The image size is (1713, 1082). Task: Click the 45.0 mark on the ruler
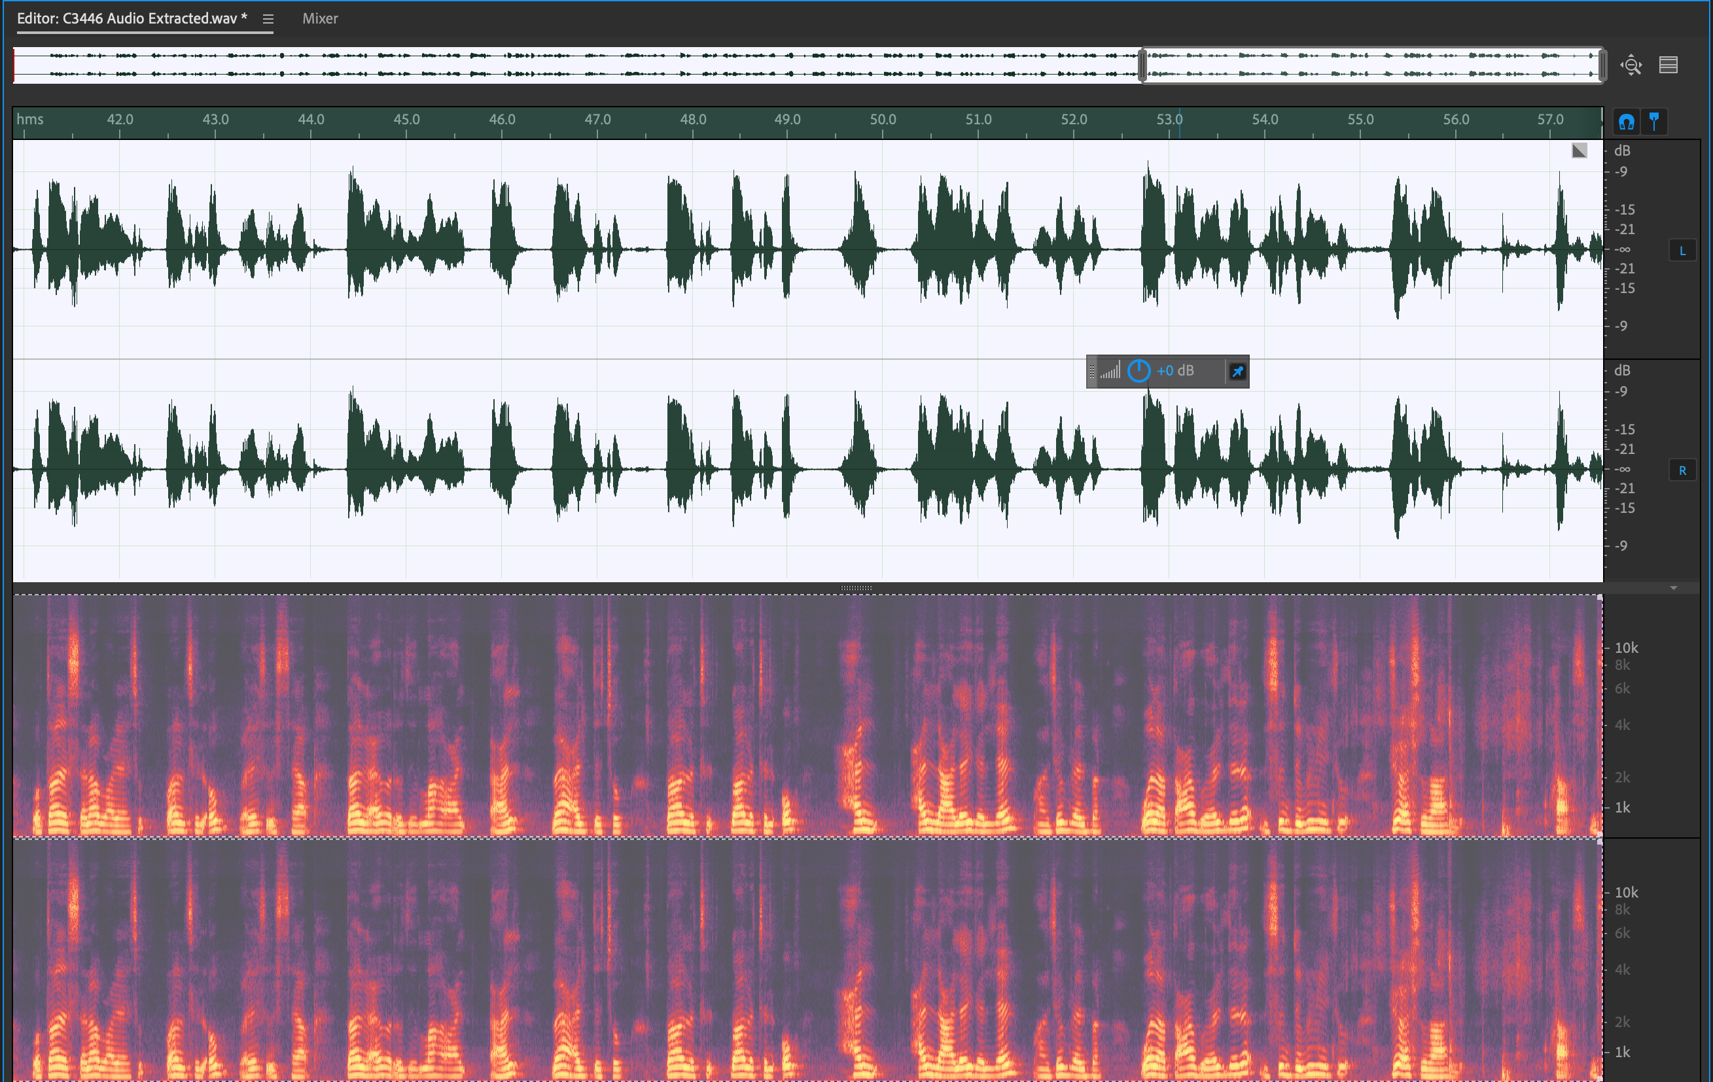tap(406, 119)
